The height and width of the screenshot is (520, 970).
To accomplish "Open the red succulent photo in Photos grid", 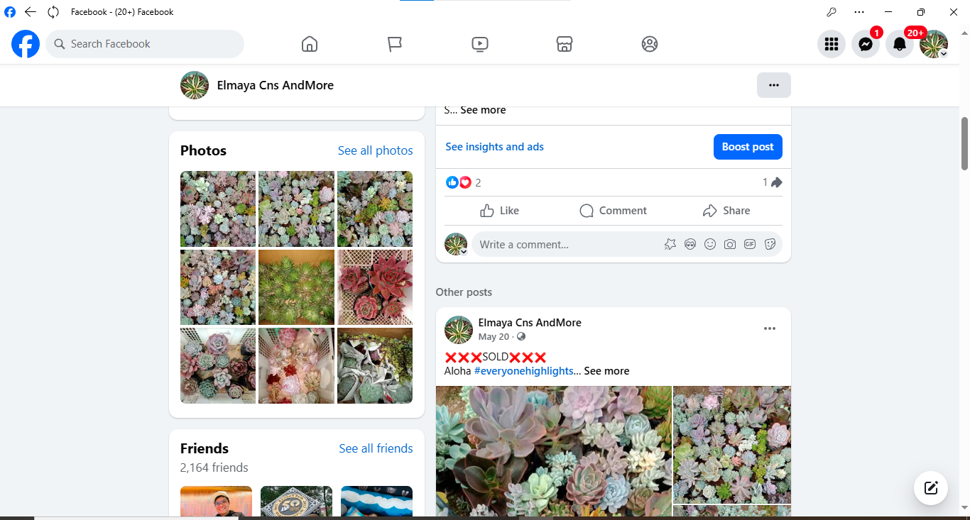I will [375, 287].
